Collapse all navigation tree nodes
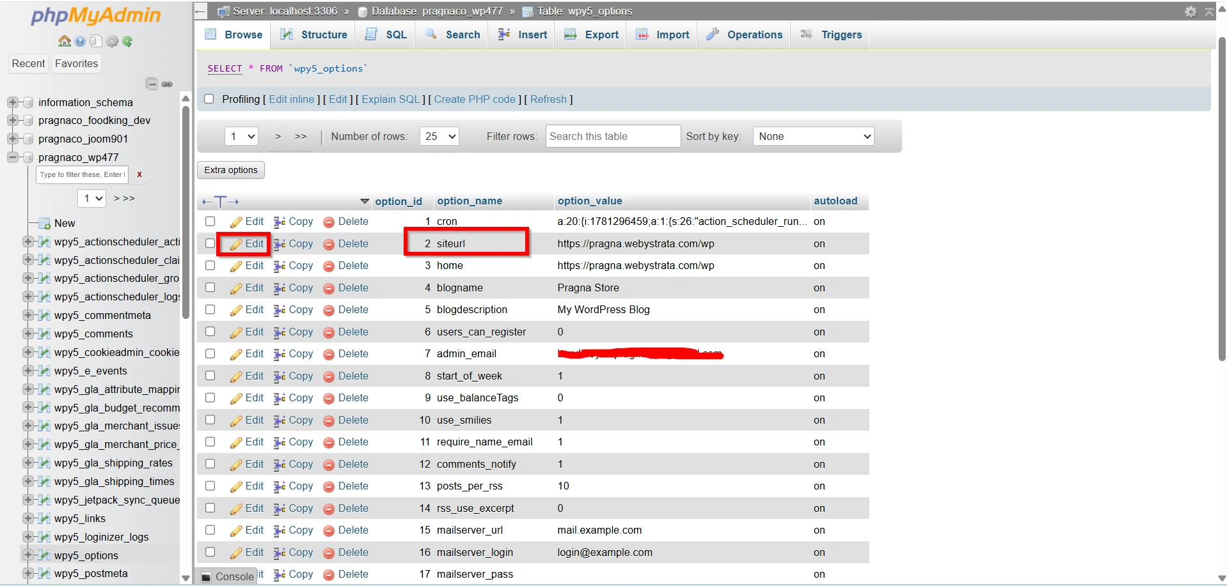Screen dimensions: 1227x586 coord(152,84)
